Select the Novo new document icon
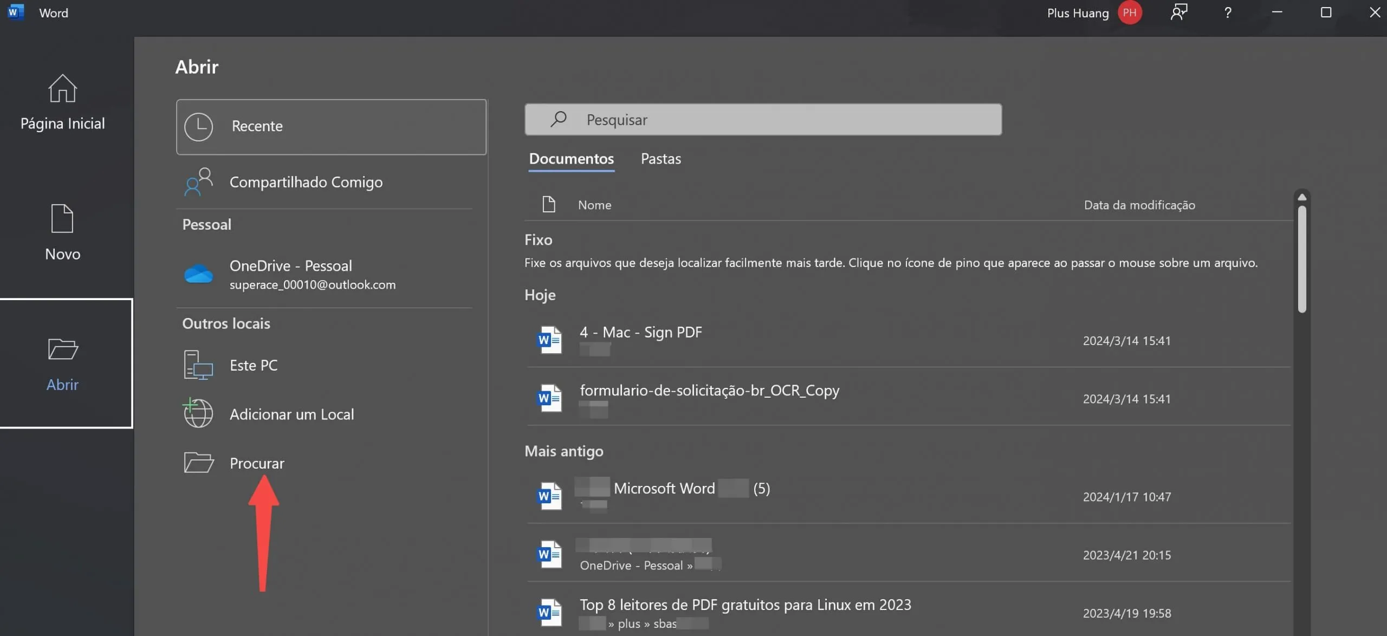This screenshot has width=1387, height=636. click(62, 219)
